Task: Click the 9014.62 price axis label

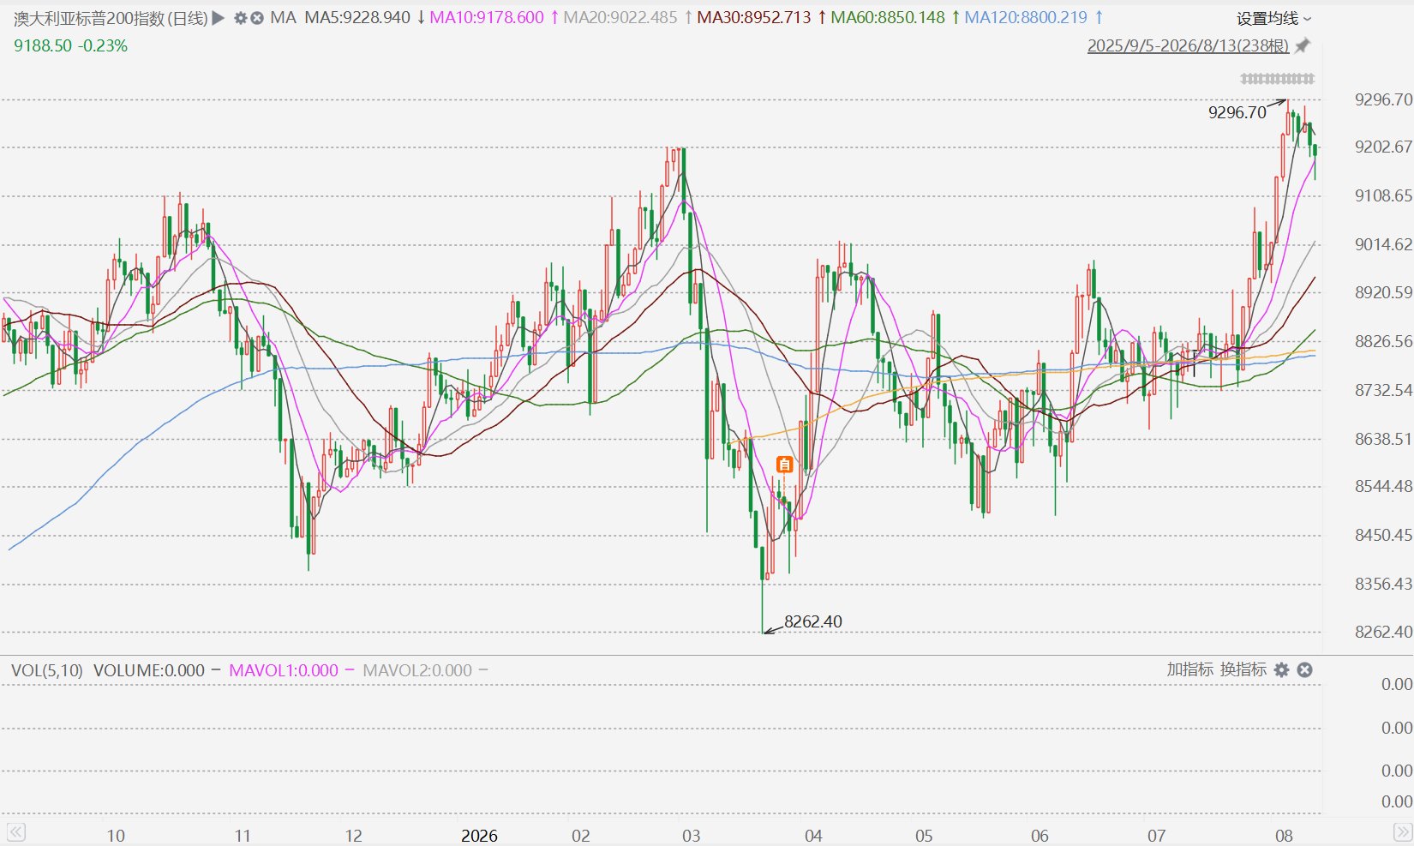Action: [1383, 244]
